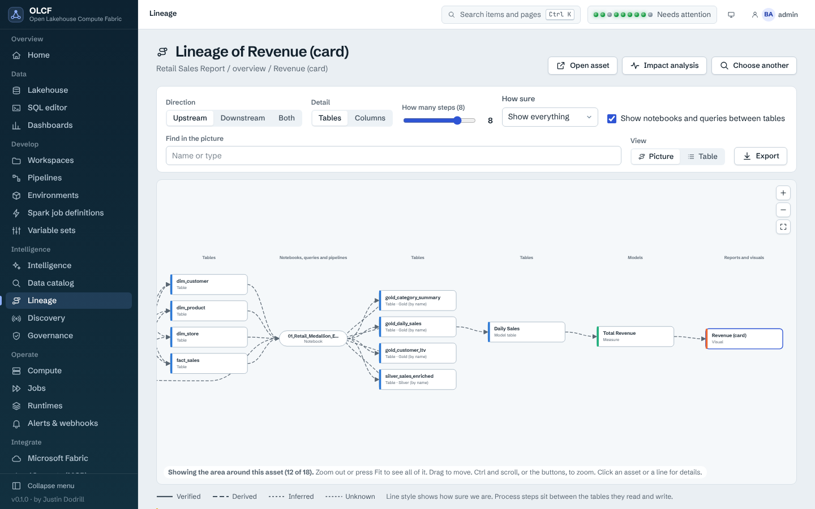Select the silver_sales_enriched node

pyautogui.click(x=418, y=379)
